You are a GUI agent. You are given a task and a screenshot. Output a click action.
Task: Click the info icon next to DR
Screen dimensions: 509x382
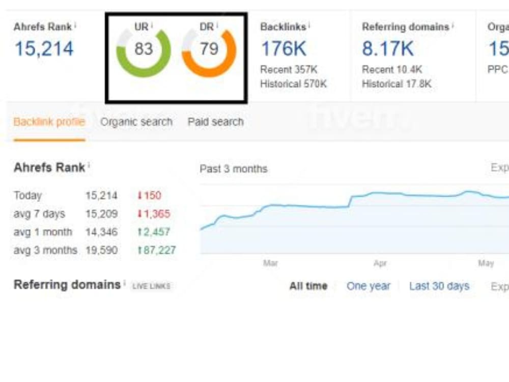pos(217,24)
